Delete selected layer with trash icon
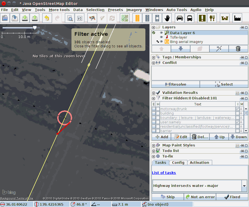 [238, 49]
